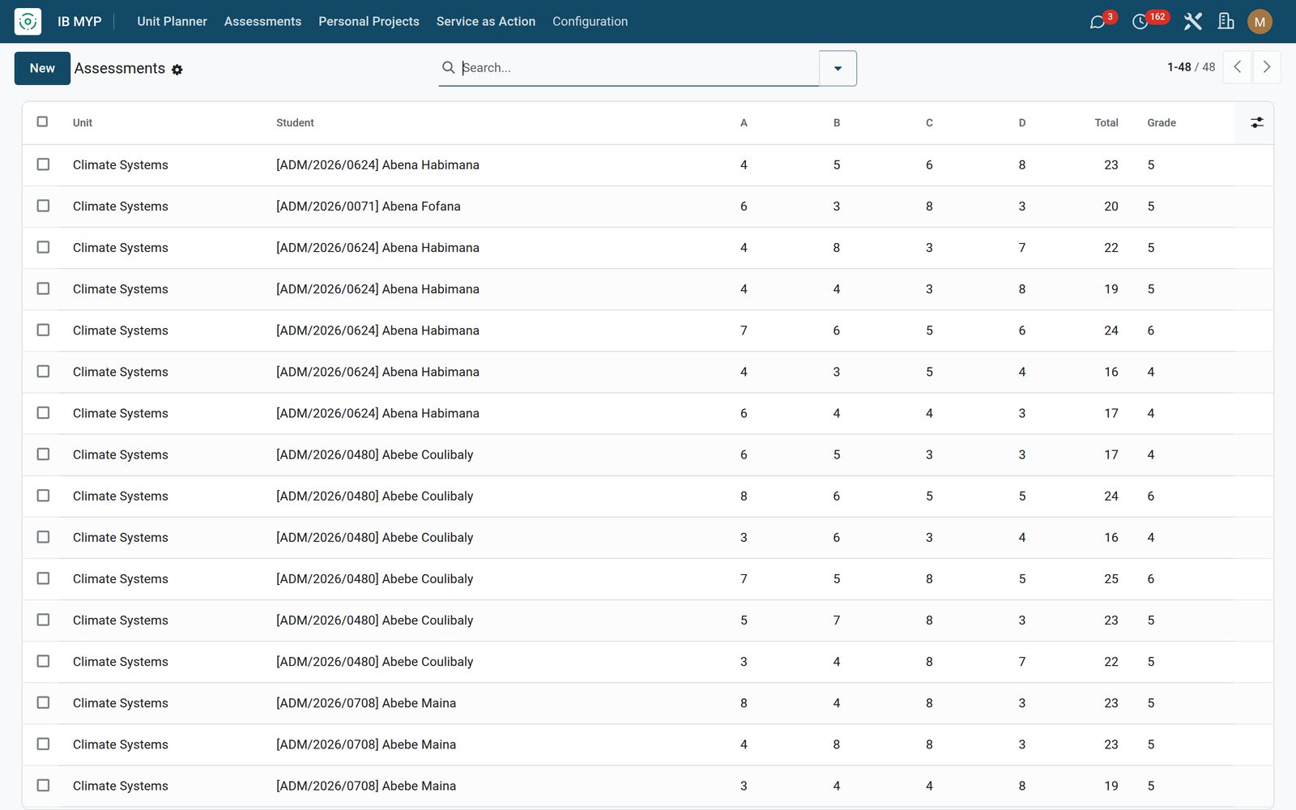Open the user avatar menu
1296x810 pixels.
click(1260, 22)
